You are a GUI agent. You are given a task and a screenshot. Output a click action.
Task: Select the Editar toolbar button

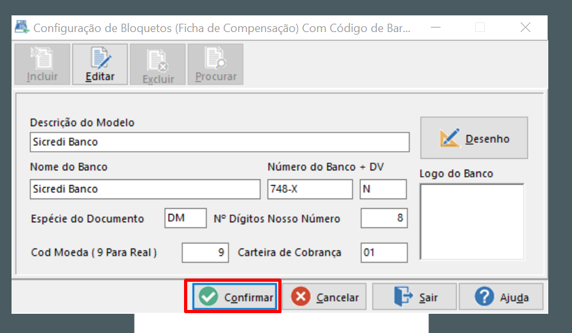point(100,65)
